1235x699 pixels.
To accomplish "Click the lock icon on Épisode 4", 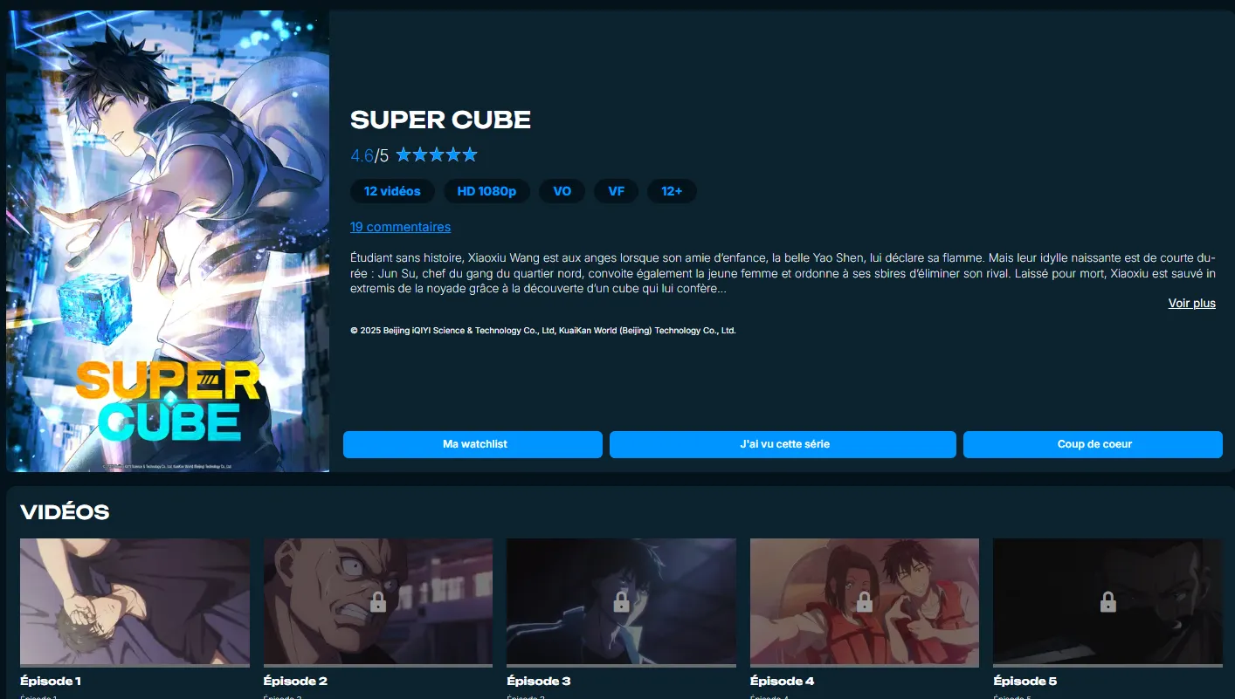I will click(x=865, y=602).
